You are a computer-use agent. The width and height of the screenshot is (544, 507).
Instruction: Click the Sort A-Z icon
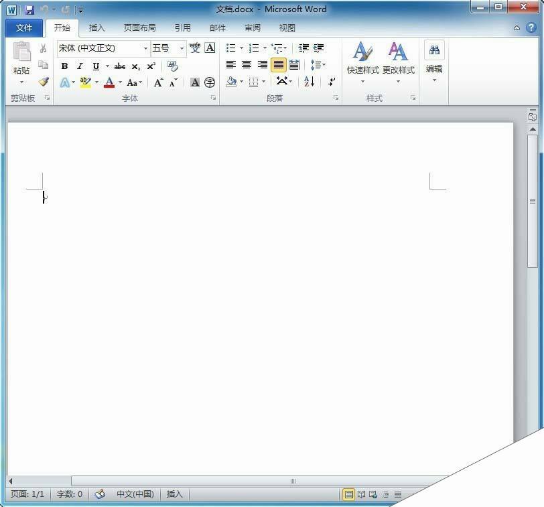[x=309, y=82]
